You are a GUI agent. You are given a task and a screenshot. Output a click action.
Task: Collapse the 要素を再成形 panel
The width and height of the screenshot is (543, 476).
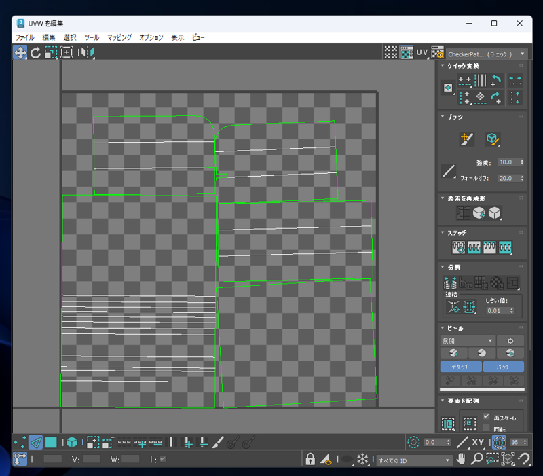point(443,198)
